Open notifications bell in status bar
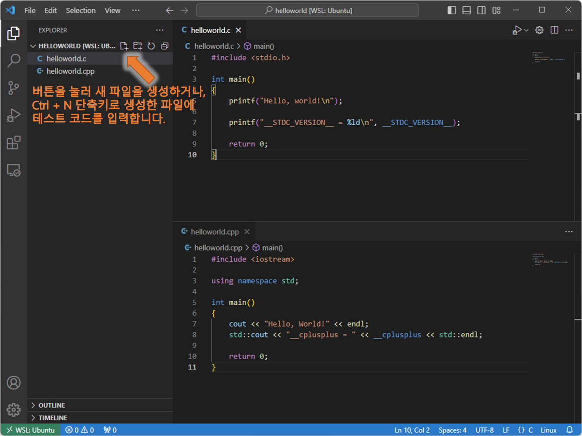The height and width of the screenshot is (436, 582). click(x=570, y=430)
